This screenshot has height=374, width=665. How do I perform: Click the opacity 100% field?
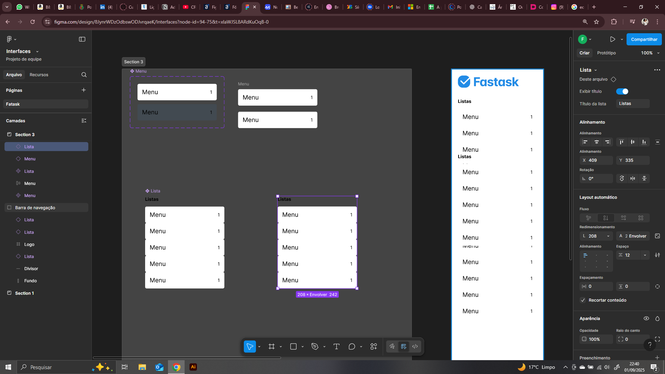[x=596, y=339]
